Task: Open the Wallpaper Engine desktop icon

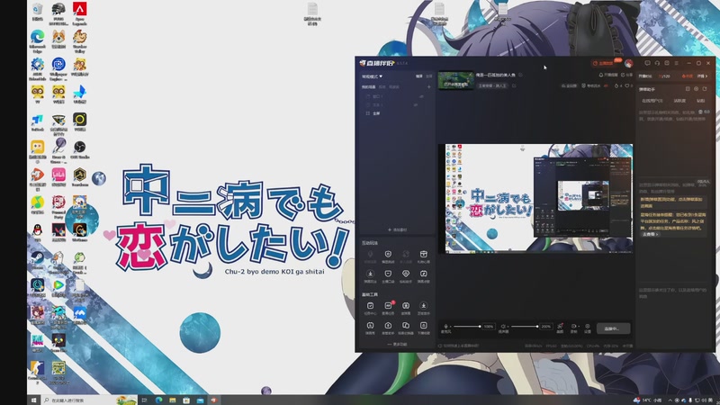Action: [x=58, y=69]
